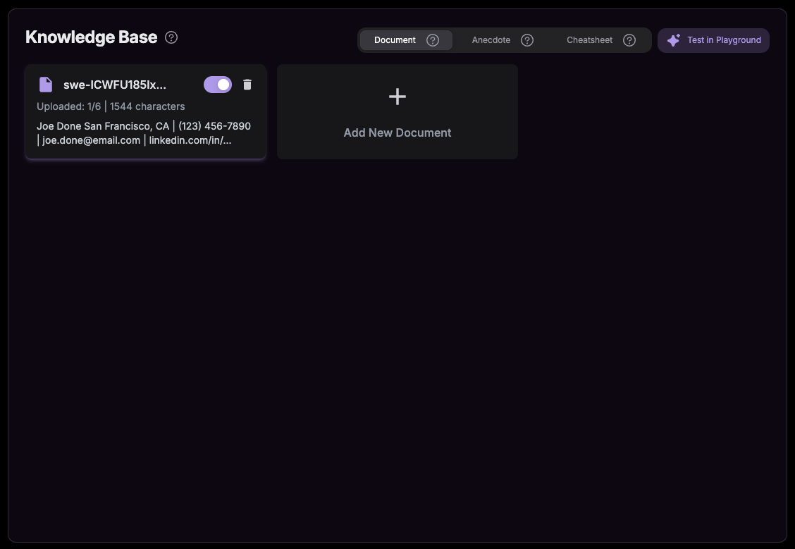The width and height of the screenshot is (795, 549).
Task: Click Add New Document
Action: click(397, 132)
